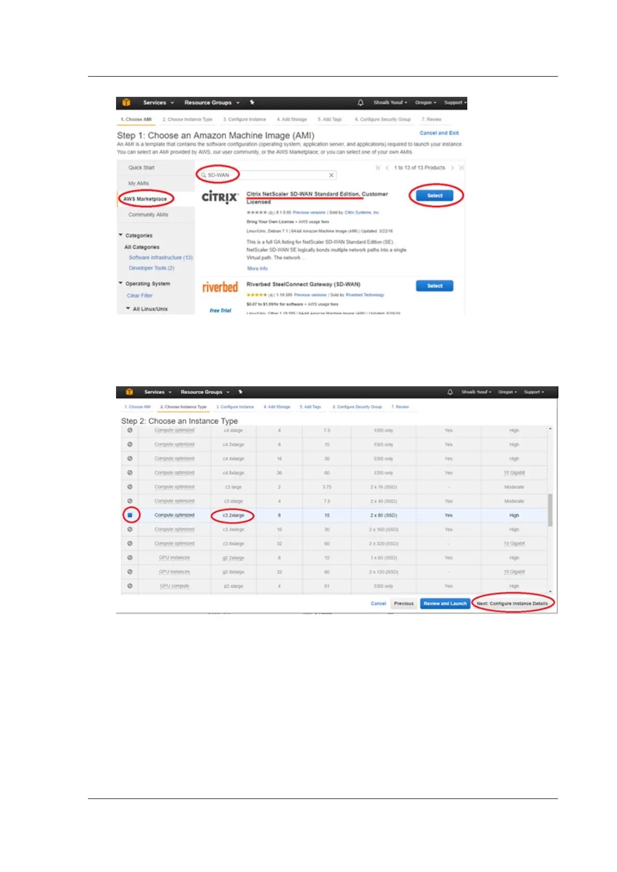Select Citrix NetScaler SD-WAN Standard Edition
The width and height of the screenshot is (617, 872).
(435, 196)
